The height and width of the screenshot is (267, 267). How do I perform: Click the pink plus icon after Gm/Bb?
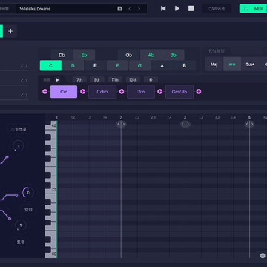pyautogui.click(x=199, y=92)
